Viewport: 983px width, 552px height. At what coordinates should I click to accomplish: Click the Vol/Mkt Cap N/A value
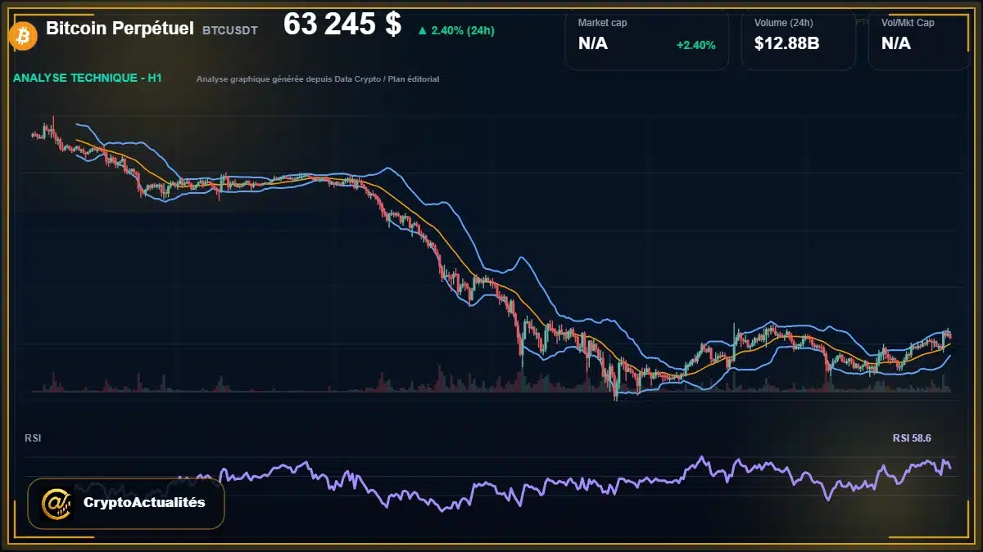point(896,44)
